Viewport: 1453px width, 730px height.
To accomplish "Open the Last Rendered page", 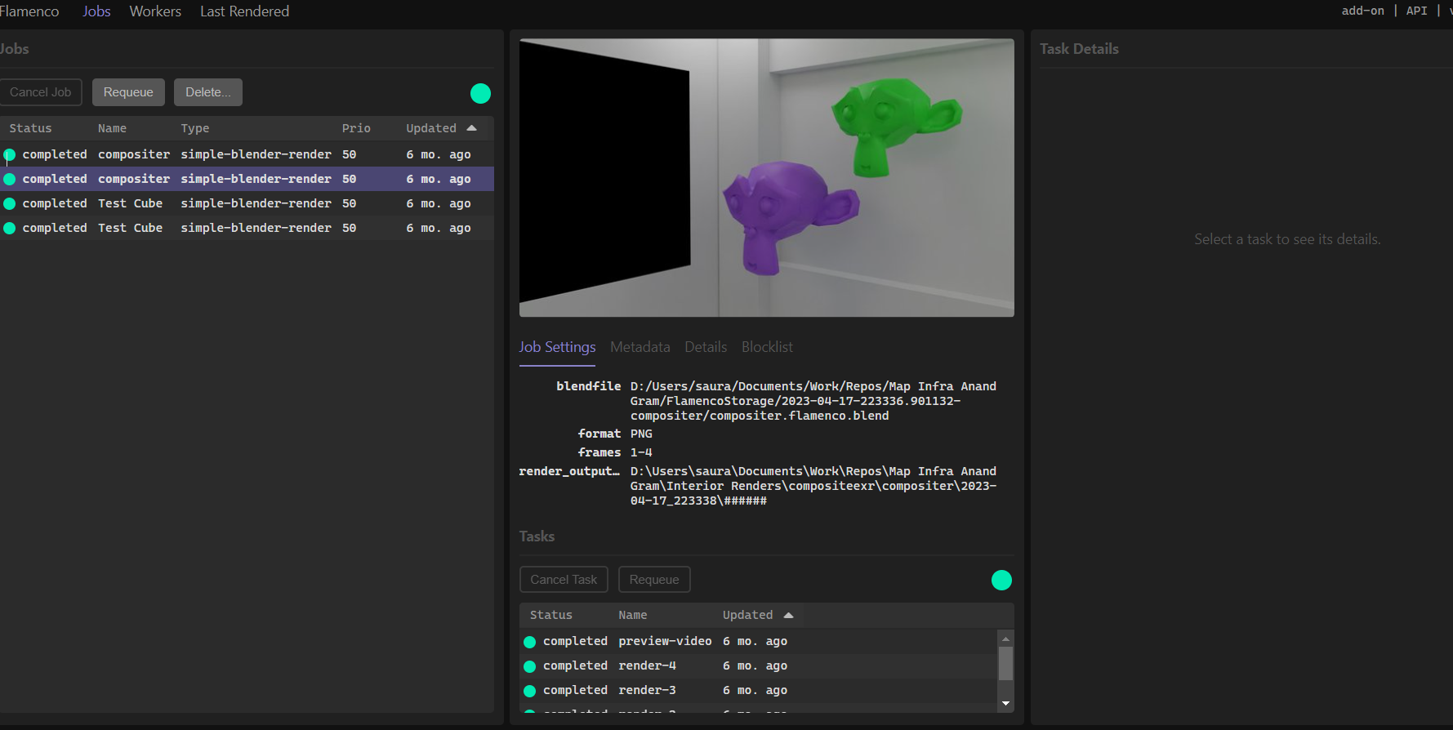I will [245, 11].
